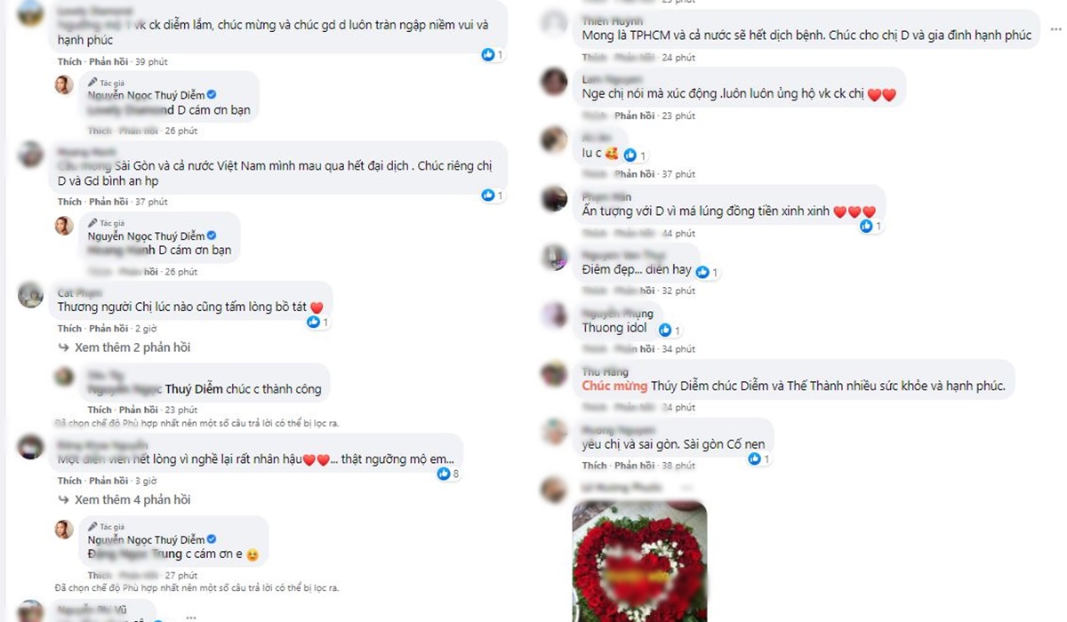Image resolution: width=1067 pixels, height=622 pixels.
Task: Click the red "Chúc mừng" highlighted text
Action: [614, 387]
